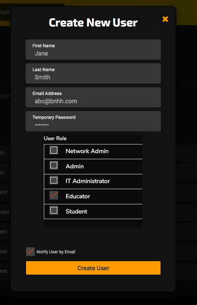Uncheck the Educator role checkbox
The width and height of the screenshot is (197, 305).
coord(54,195)
